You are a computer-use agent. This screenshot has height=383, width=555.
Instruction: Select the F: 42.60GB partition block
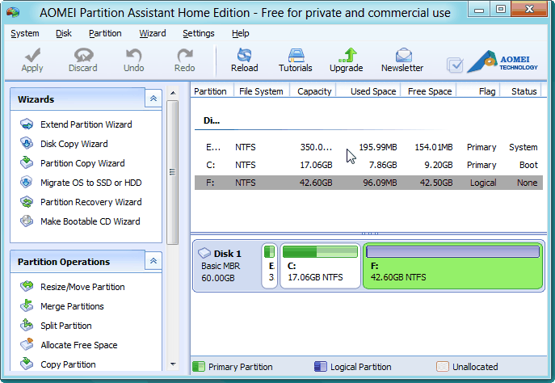(452, 266)
